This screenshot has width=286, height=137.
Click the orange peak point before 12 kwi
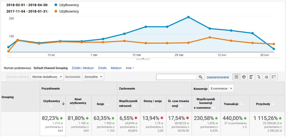tap(210, 37)
